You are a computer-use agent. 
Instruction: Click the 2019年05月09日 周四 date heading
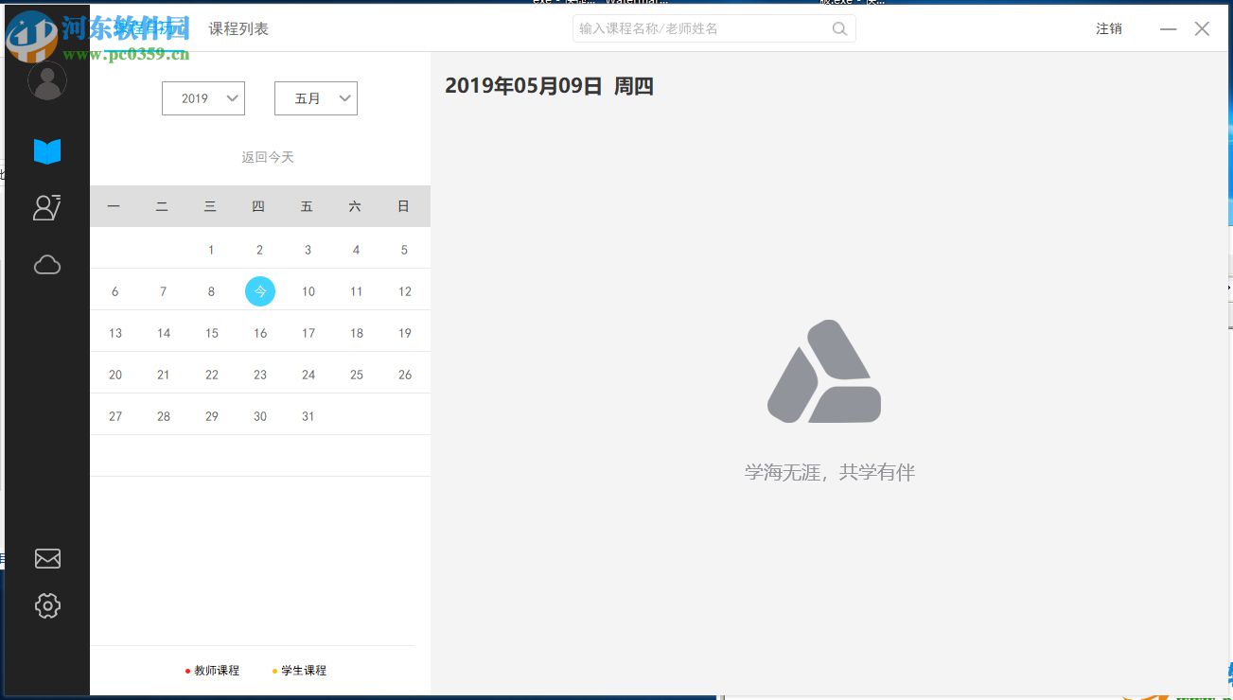[550, 86]
